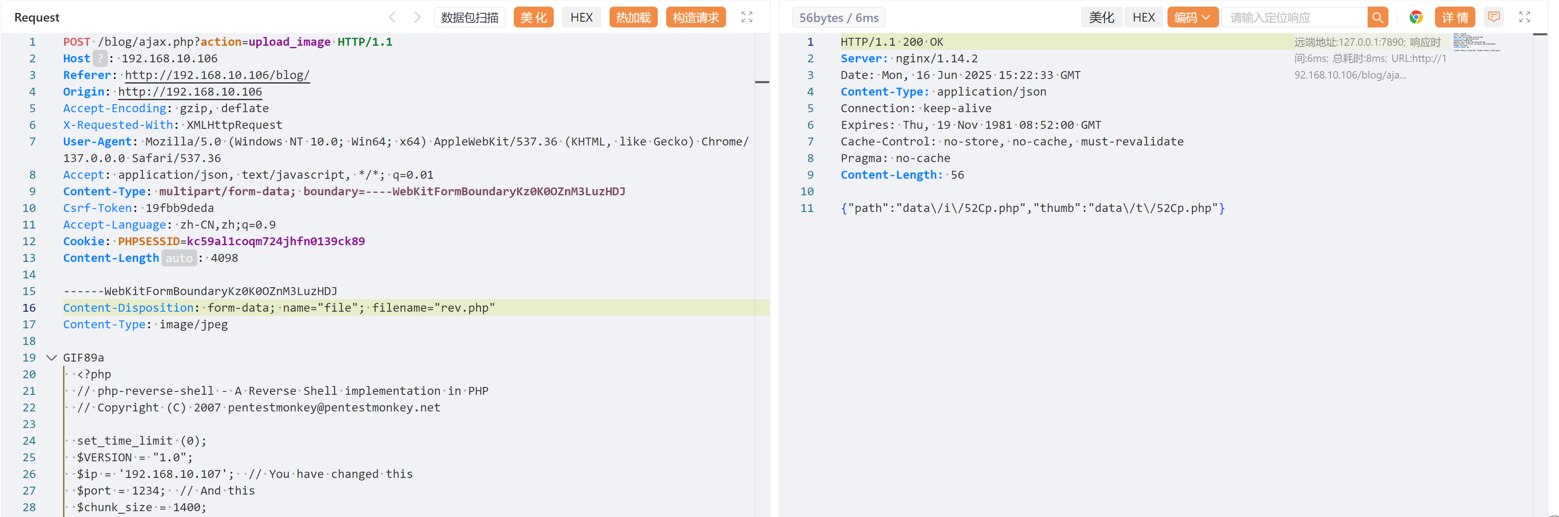Click the 热加载 hot-load button
The height and width of the screenshot is (517, 1559).
[x=633, y=17]
